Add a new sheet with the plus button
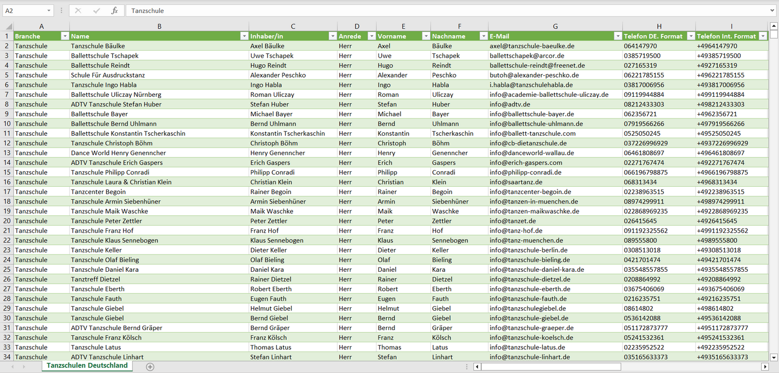 pos(150,367)
